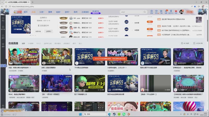Image resolution: width=209 pixels, height=117 pixels.
Task: Click the 分区排行榜 button
Action: point(198,43)
